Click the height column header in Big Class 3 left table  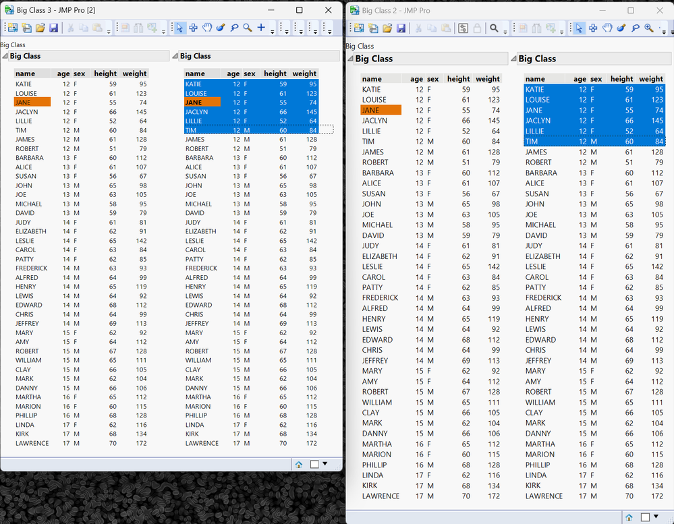[105, 74]
